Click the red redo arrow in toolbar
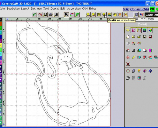 tap(40, 15)
